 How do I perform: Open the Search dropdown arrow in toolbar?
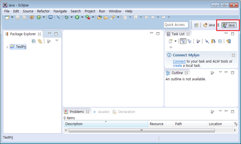pyautogui.click(x=118, y=17)
